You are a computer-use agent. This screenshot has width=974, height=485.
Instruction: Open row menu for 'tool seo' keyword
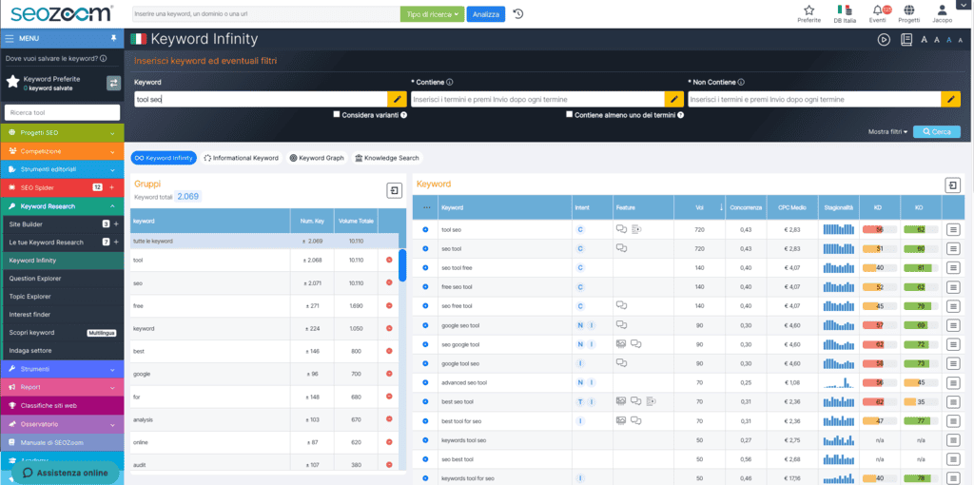point(952,230)
